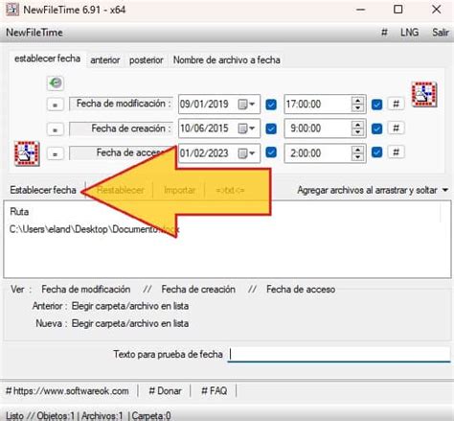Click the # button in Fecha de modificación row
The image size is (454, 421).
(x=396, y=104)
